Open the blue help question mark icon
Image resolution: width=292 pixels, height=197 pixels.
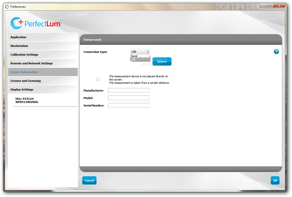coord(276,52)
